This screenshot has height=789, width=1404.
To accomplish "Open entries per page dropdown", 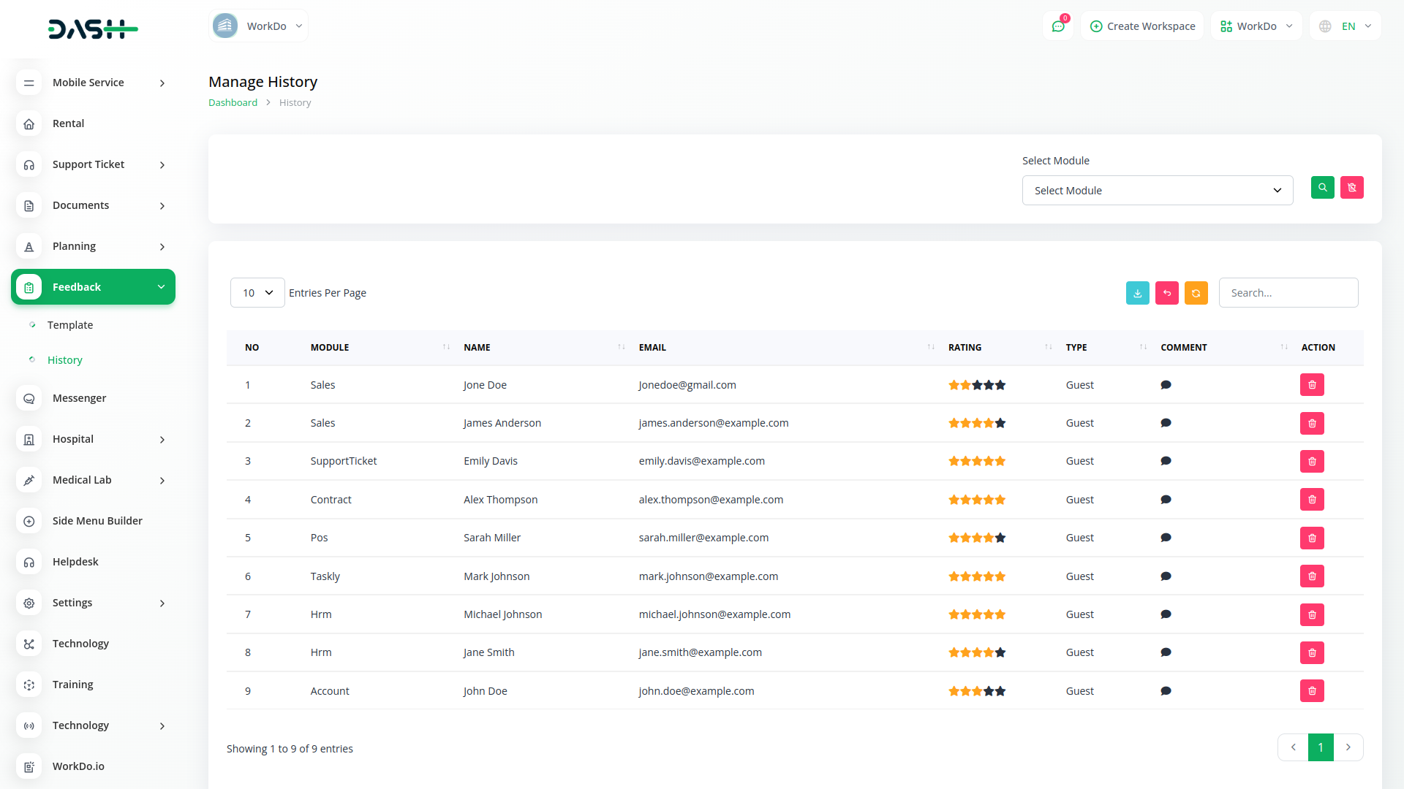I will (257, 293).
